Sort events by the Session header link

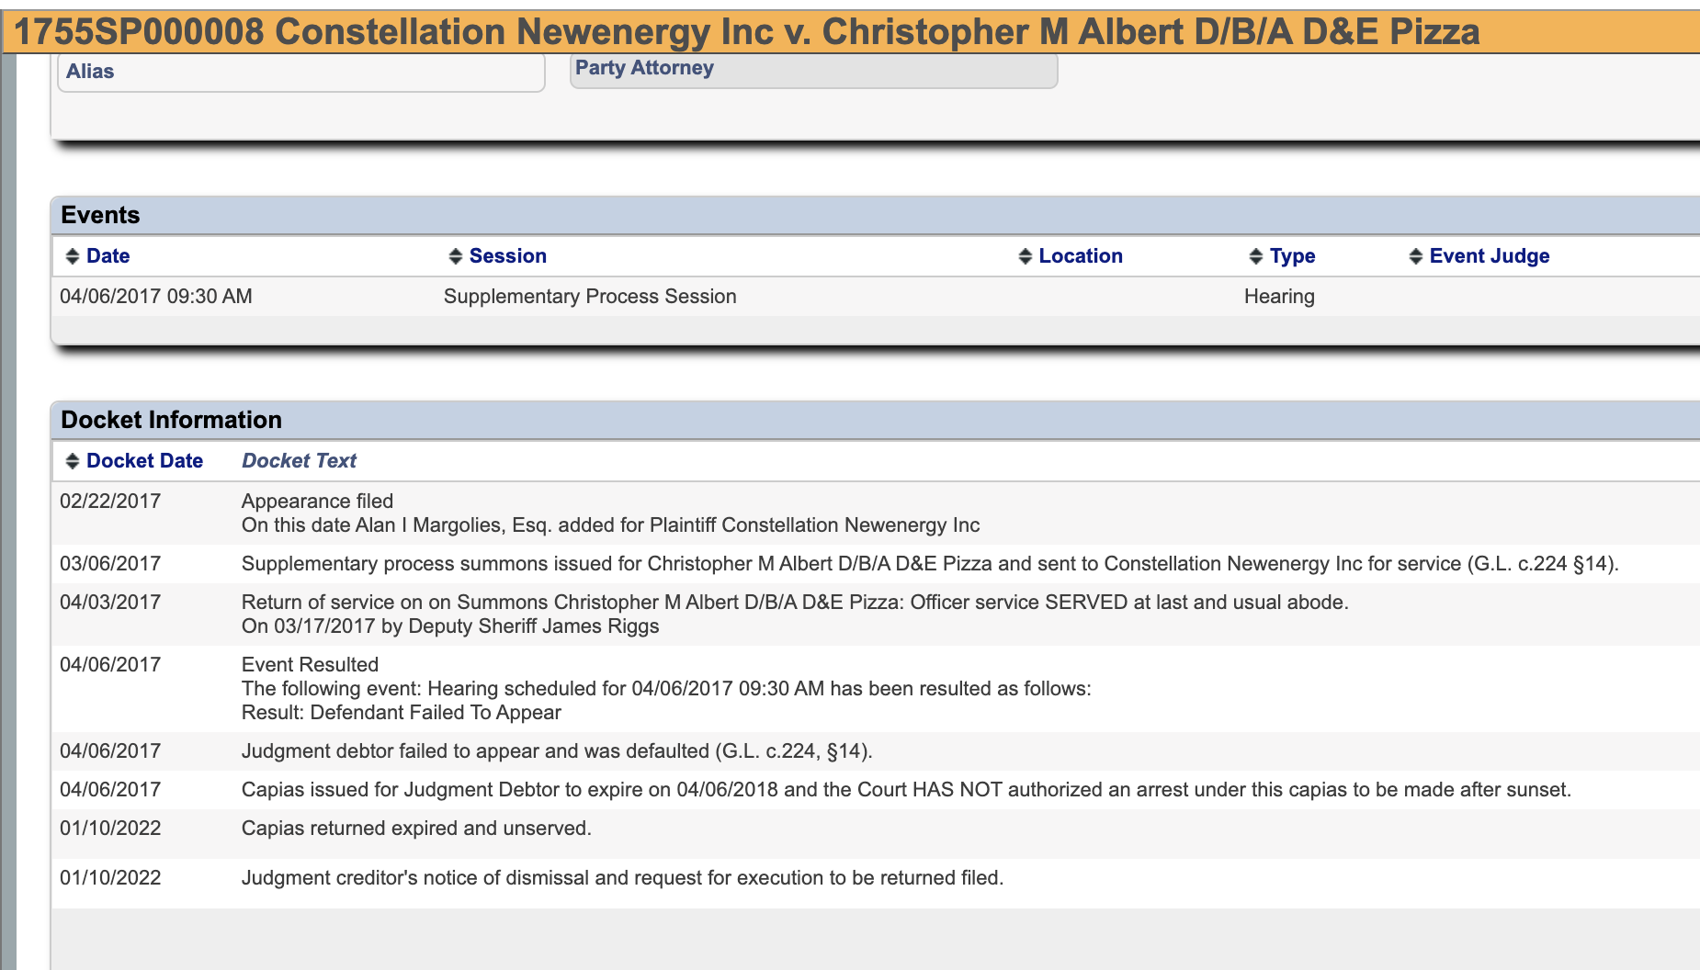[507, 256]
